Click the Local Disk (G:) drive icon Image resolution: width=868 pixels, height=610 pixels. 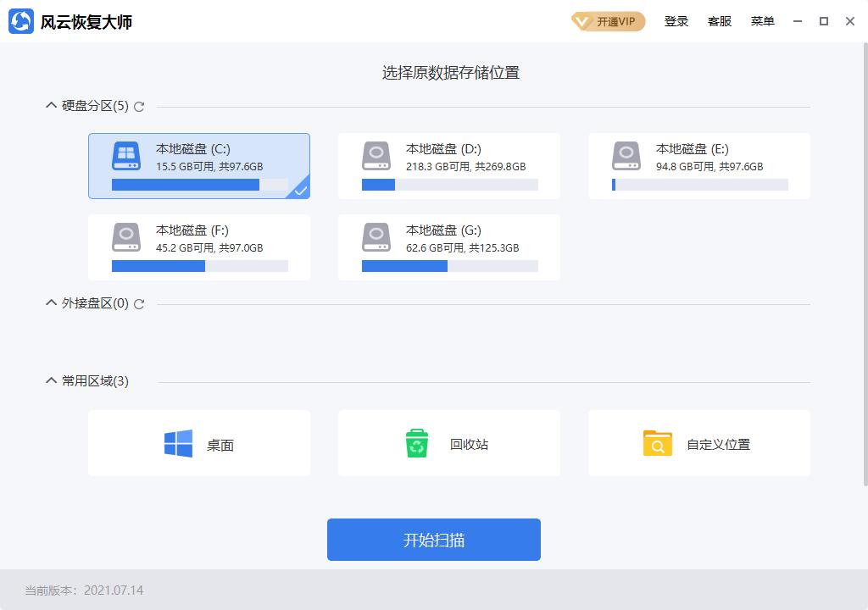(376, 237)
